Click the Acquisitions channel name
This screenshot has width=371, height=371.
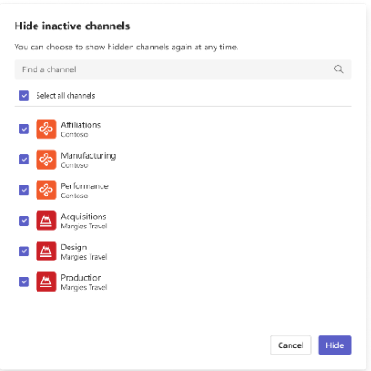pos(83,217)
